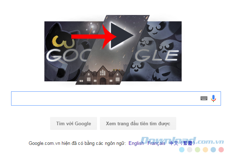Select the 中文（繁體）language link
This screenshot has height=157, width=231.
coord(182,143)
